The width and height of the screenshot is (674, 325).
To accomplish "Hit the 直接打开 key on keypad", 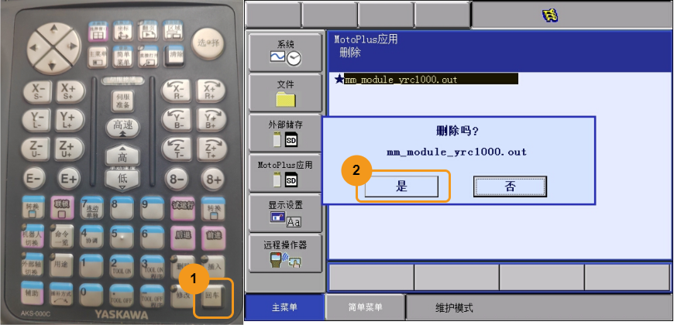I will [148, 57].
